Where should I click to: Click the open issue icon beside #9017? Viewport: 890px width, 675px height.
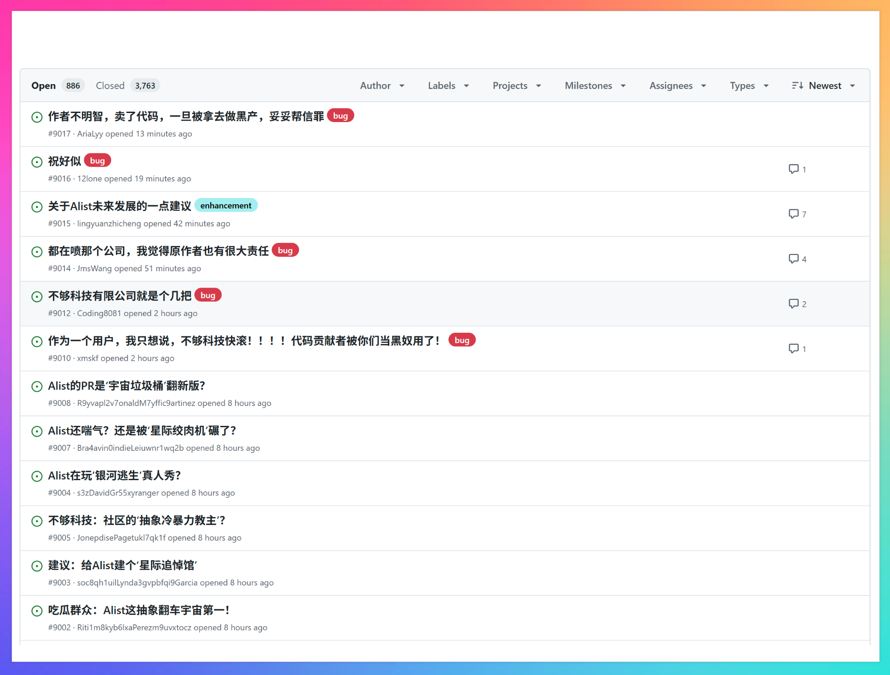pyautogui.click(x=37, y=117)
